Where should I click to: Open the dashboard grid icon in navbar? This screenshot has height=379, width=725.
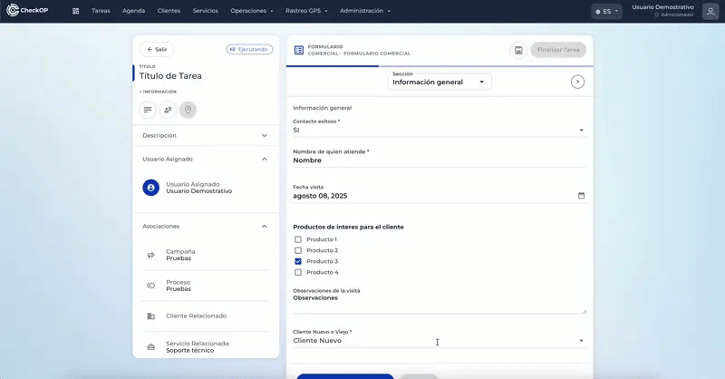pyautogui.click(x=76, y=11)
